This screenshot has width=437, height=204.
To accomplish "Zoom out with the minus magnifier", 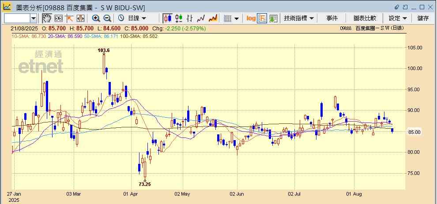I will pyautogui.click(x=107, y=19).
